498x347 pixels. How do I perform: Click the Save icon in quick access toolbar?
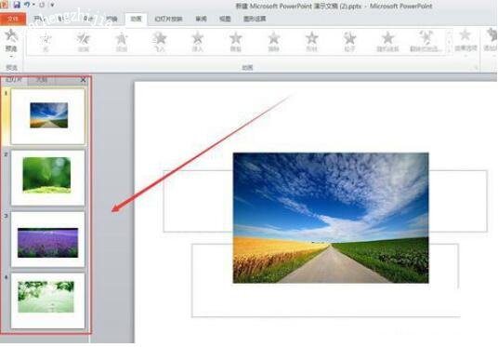point(17,5)
